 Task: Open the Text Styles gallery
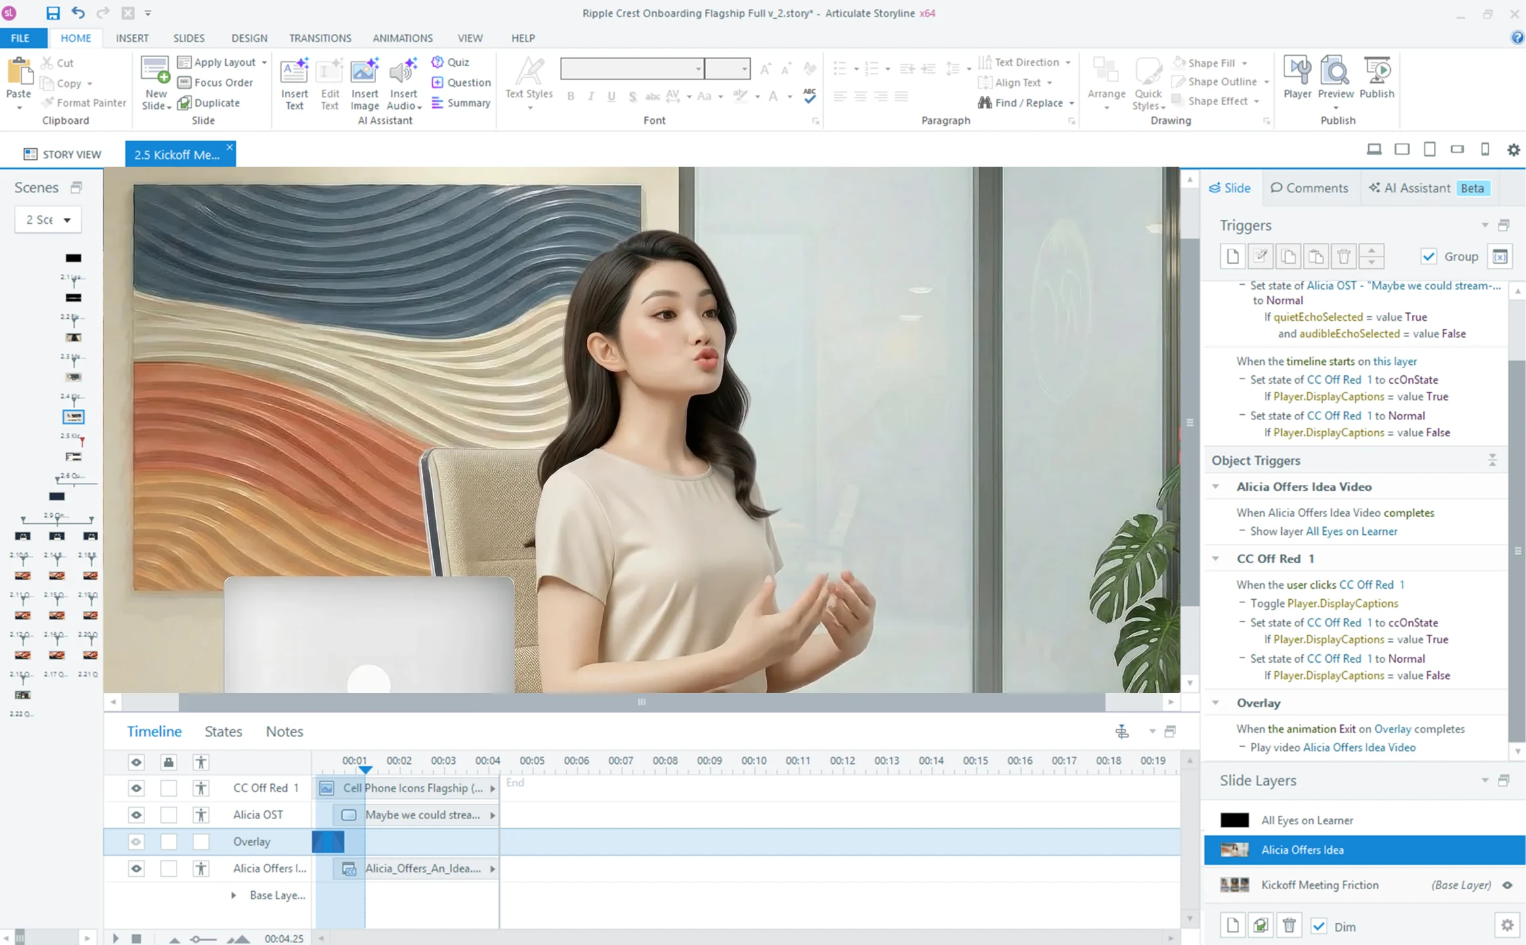[x=529, y=84]
